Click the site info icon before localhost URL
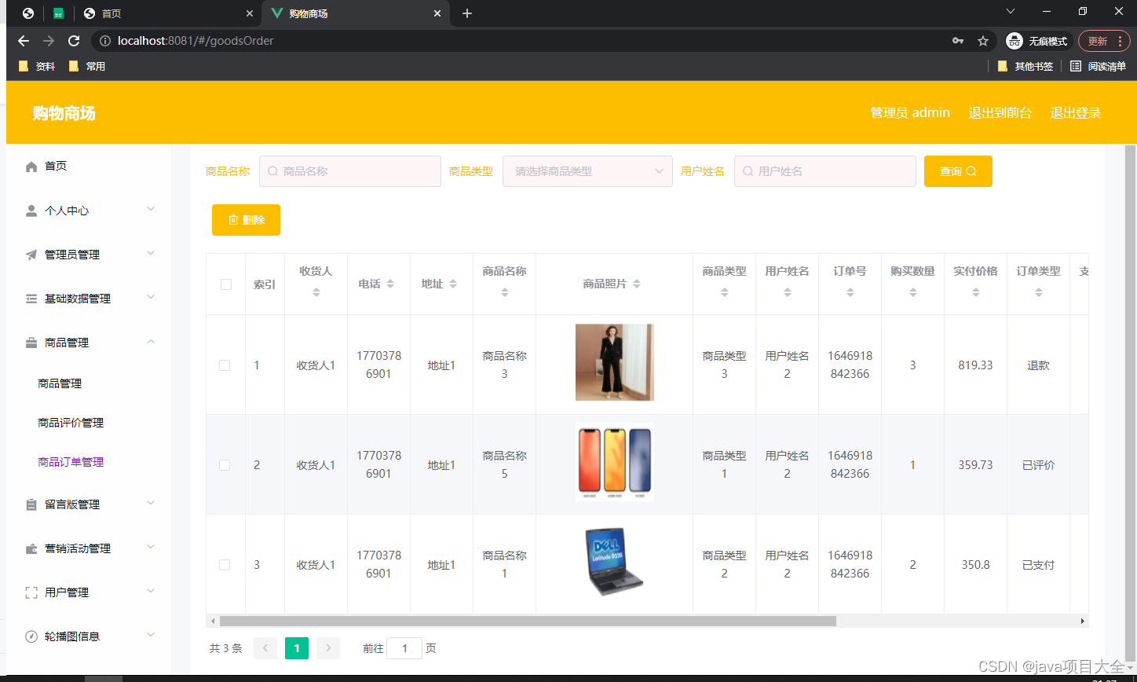This screenshot has height=682, width=1137. [105, 41]
